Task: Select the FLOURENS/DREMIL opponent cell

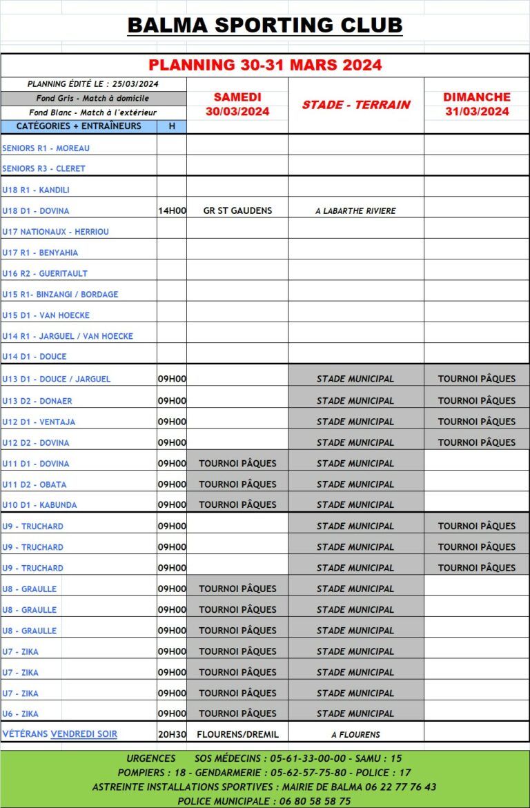Action: [237, 734]
